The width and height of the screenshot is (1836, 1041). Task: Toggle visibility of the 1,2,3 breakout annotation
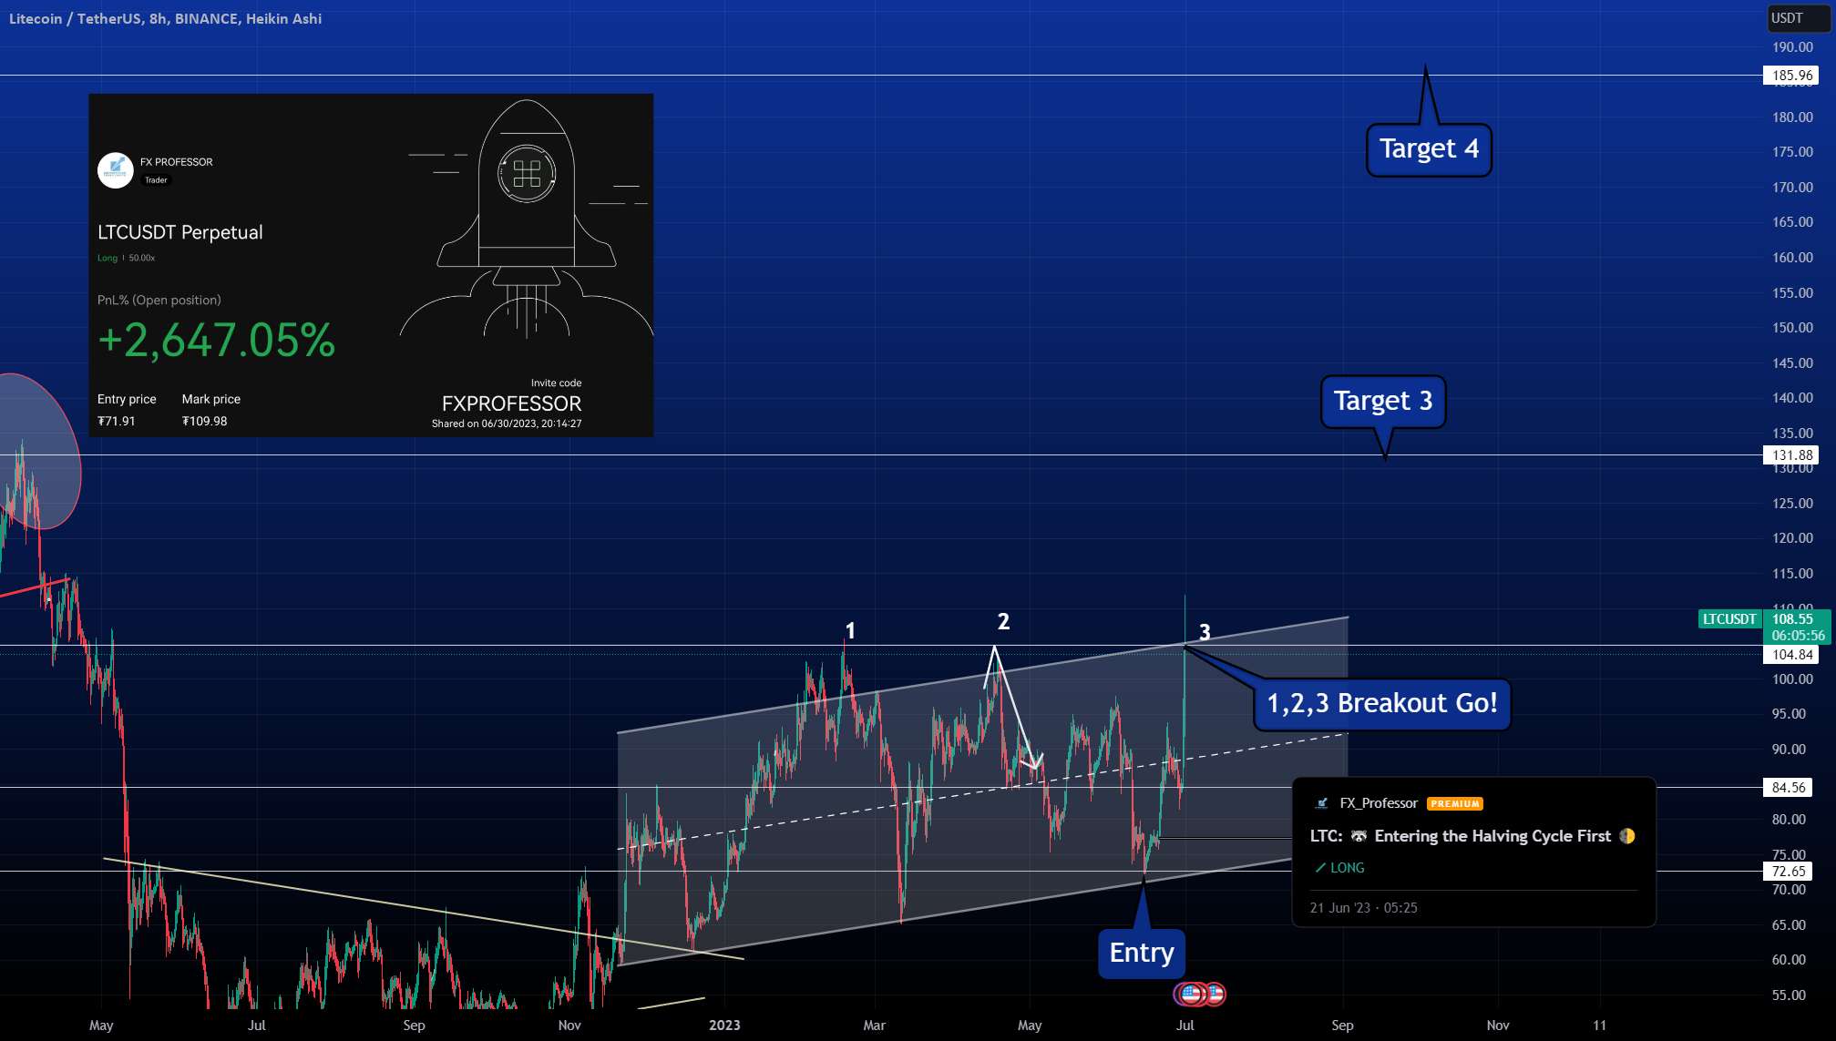pyautogui.click(x=1379, y=702)
